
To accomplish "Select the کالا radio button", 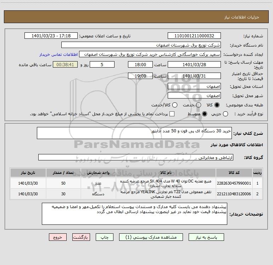I will click(217, 105).
